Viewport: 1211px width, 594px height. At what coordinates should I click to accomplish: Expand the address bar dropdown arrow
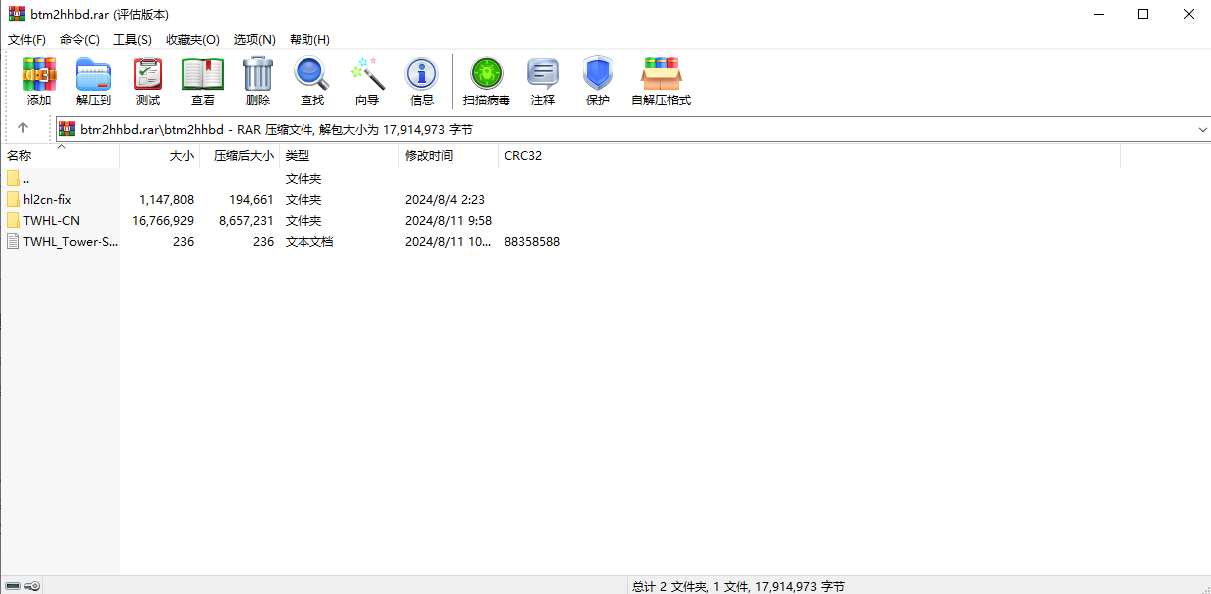tap(1202, 129)
